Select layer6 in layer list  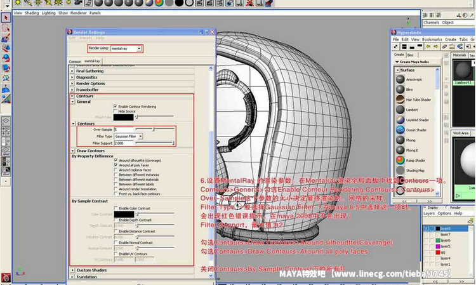(x=446, y=241)
